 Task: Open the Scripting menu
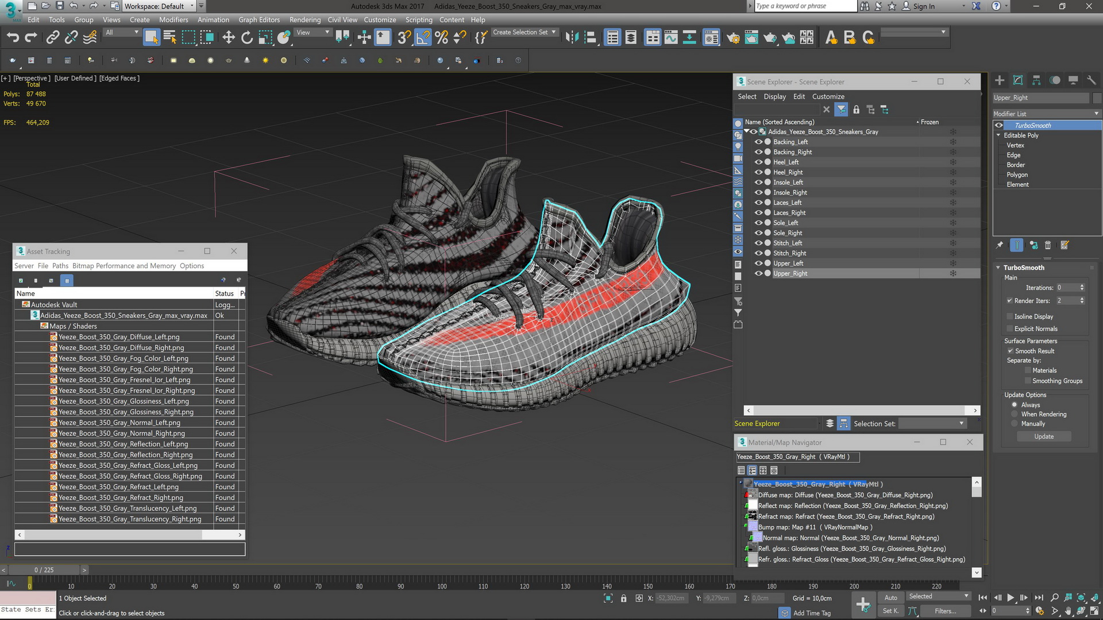pyautogui.click(x=419, y=20)
